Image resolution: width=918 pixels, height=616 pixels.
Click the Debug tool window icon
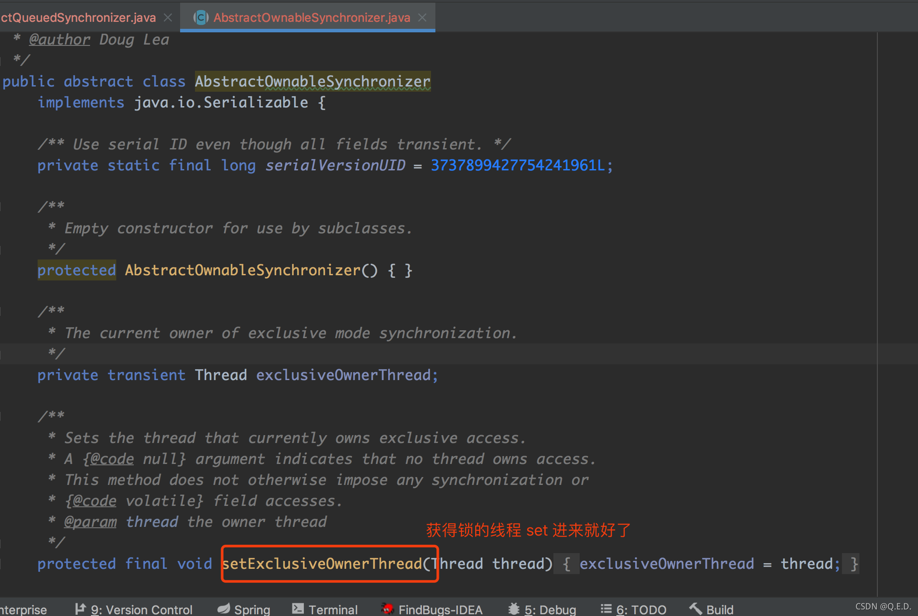pos(514,608)
